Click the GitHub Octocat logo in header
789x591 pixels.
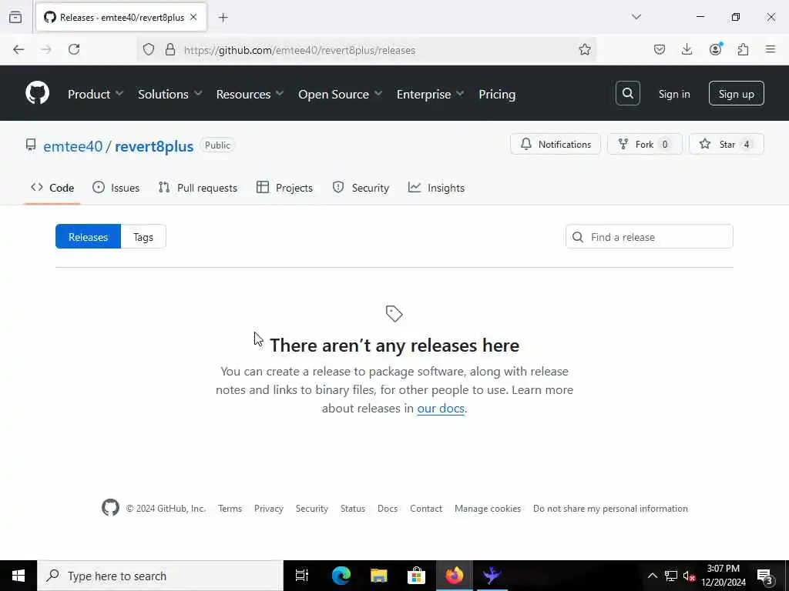pos(37,93)
